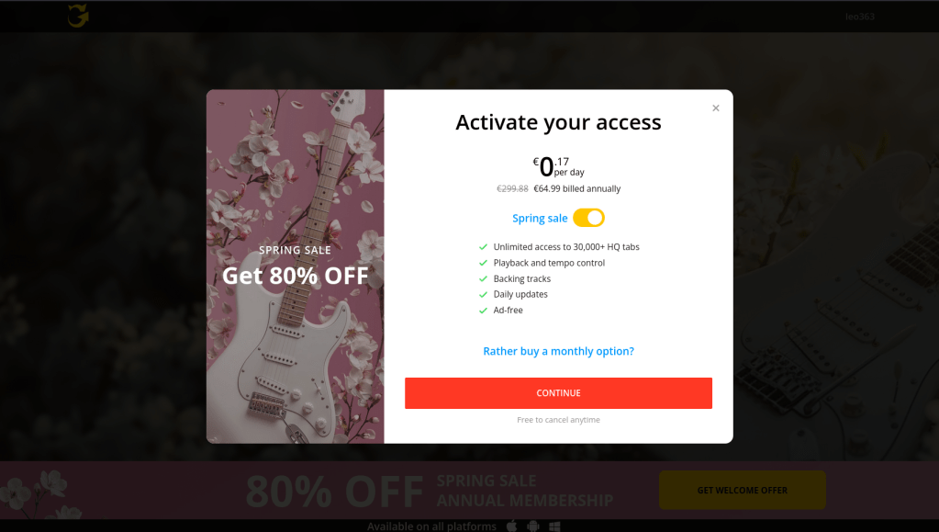
Task: Click the white guitar promo image
Action: click(x=296, y=266)
